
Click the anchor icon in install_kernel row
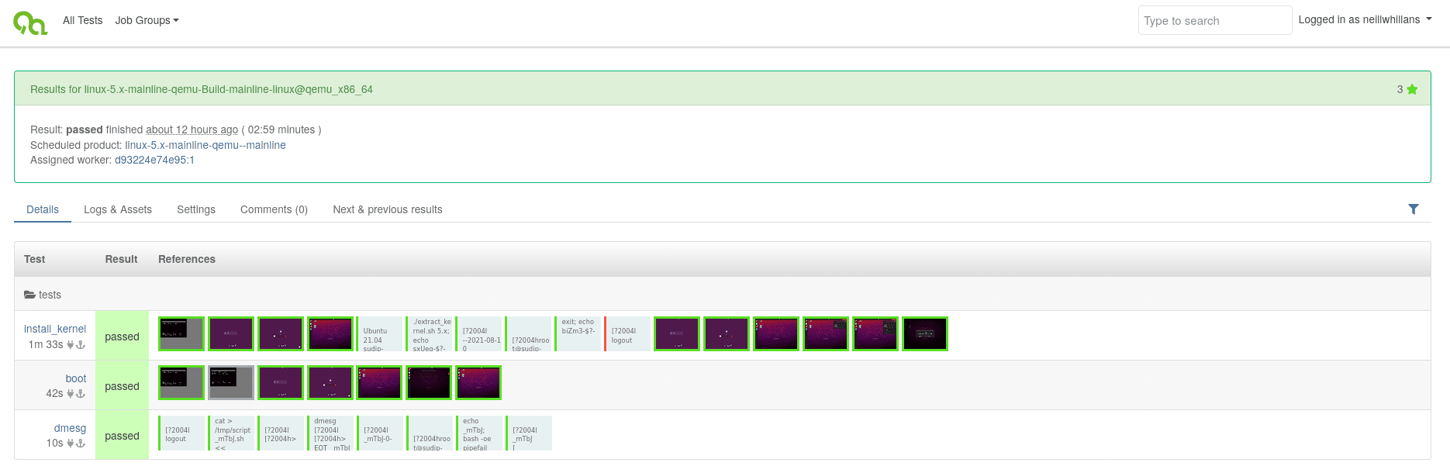(x=81, y=345)
